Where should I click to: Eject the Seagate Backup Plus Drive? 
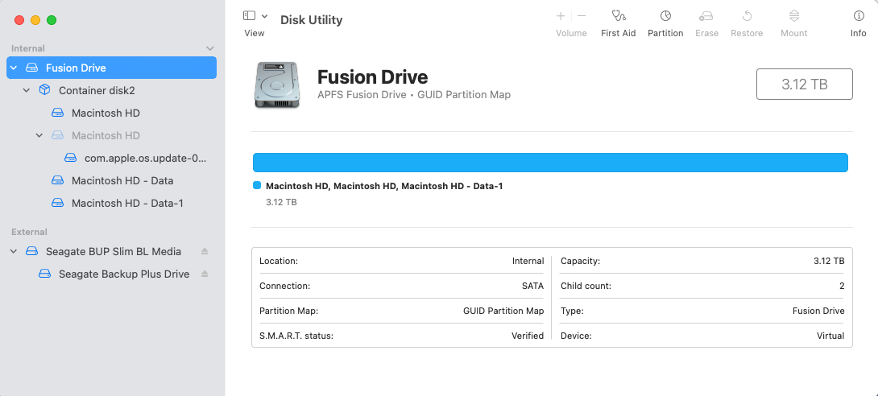pos(205,274)
